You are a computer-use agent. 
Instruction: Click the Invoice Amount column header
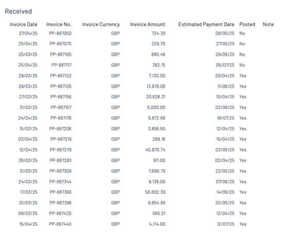tap(147, 25)
